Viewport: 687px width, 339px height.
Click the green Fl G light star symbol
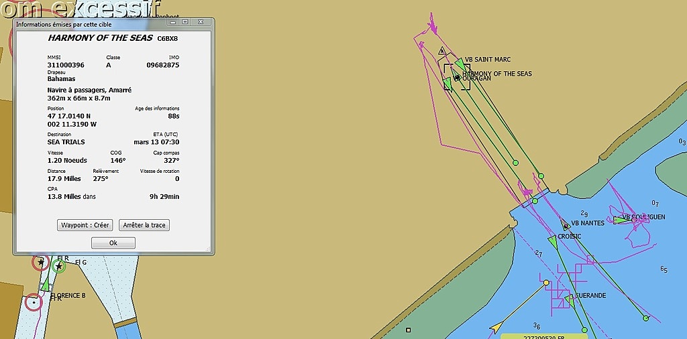59,266
